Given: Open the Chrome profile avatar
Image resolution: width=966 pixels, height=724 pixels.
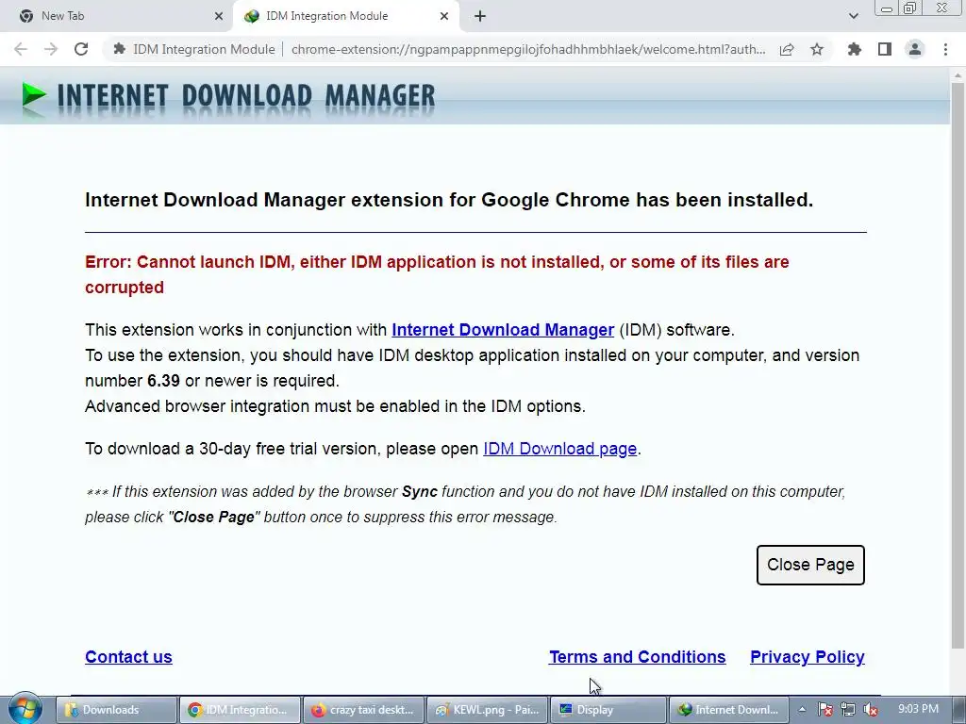Looking at the screenshot, I should [915, 49].
